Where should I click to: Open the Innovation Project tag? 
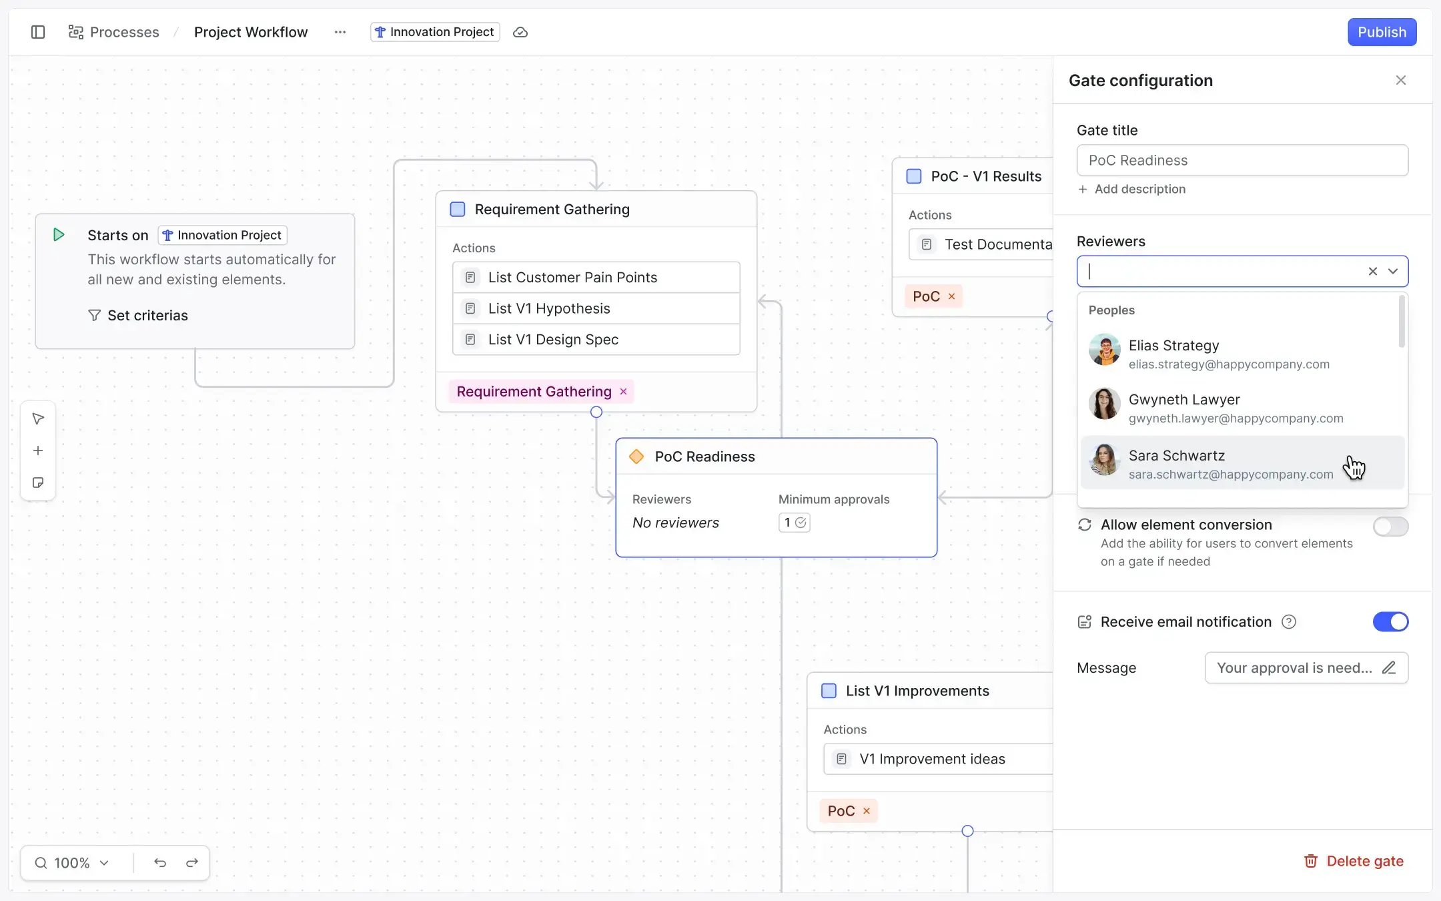[434, 31]
